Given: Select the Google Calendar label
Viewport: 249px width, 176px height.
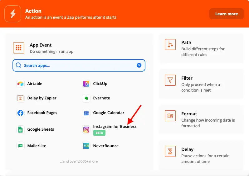Looking at the screenshot, I should pos(109,113).
